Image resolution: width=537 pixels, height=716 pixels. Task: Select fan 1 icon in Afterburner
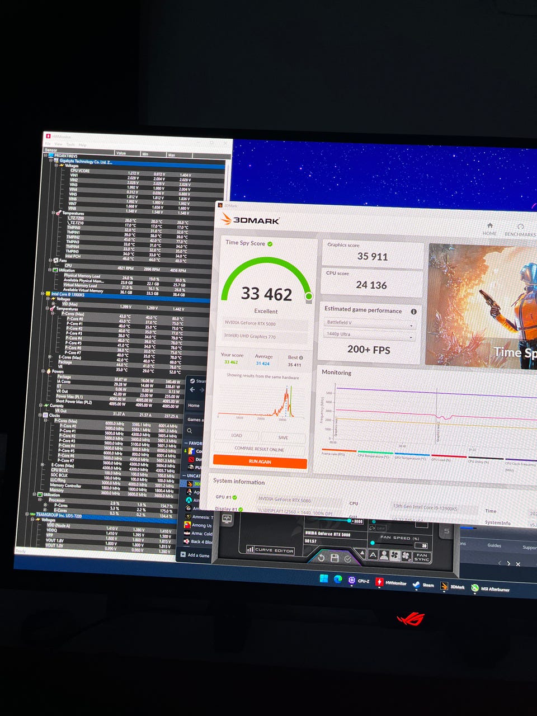394,555
